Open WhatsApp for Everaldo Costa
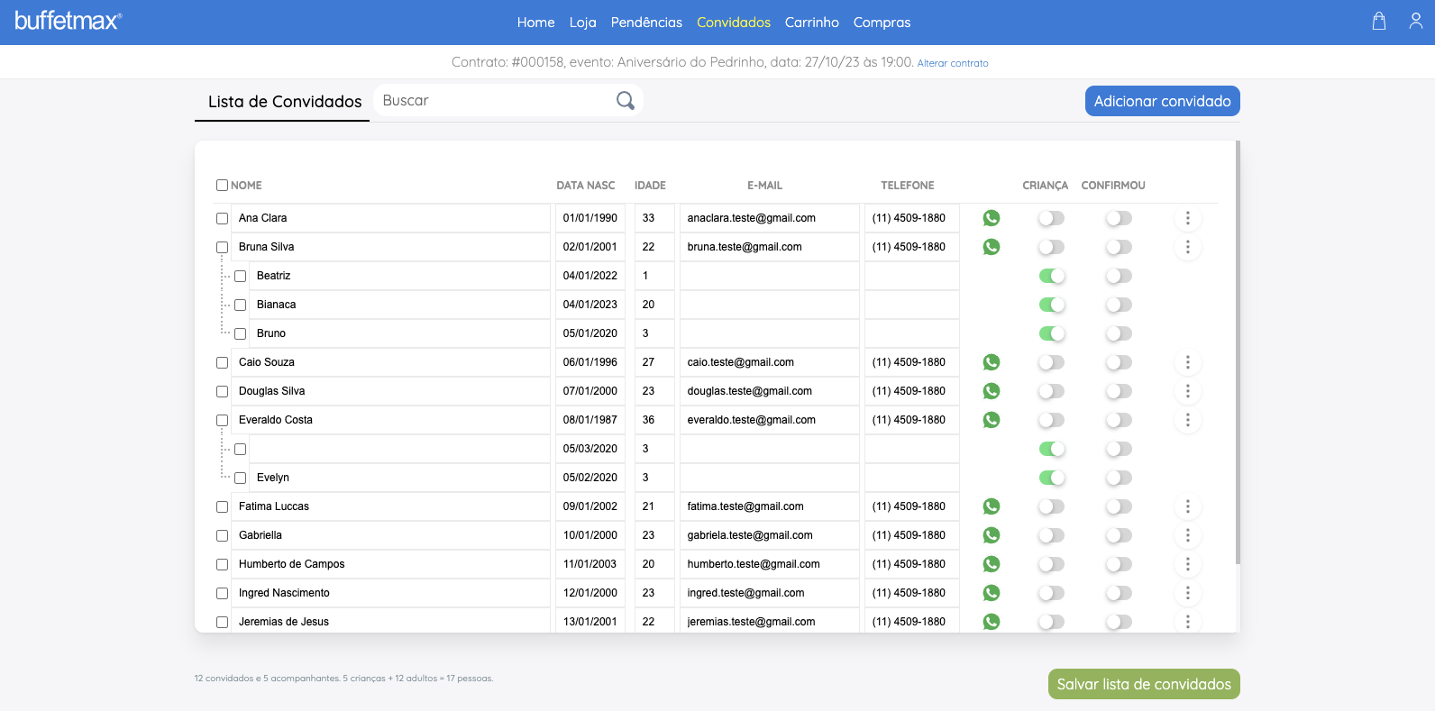Viewport: 1435px width, 711px height. pos(992,420)
